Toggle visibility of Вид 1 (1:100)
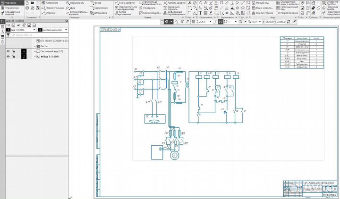Screen dimensions: 340x199 tap(8, 57)
